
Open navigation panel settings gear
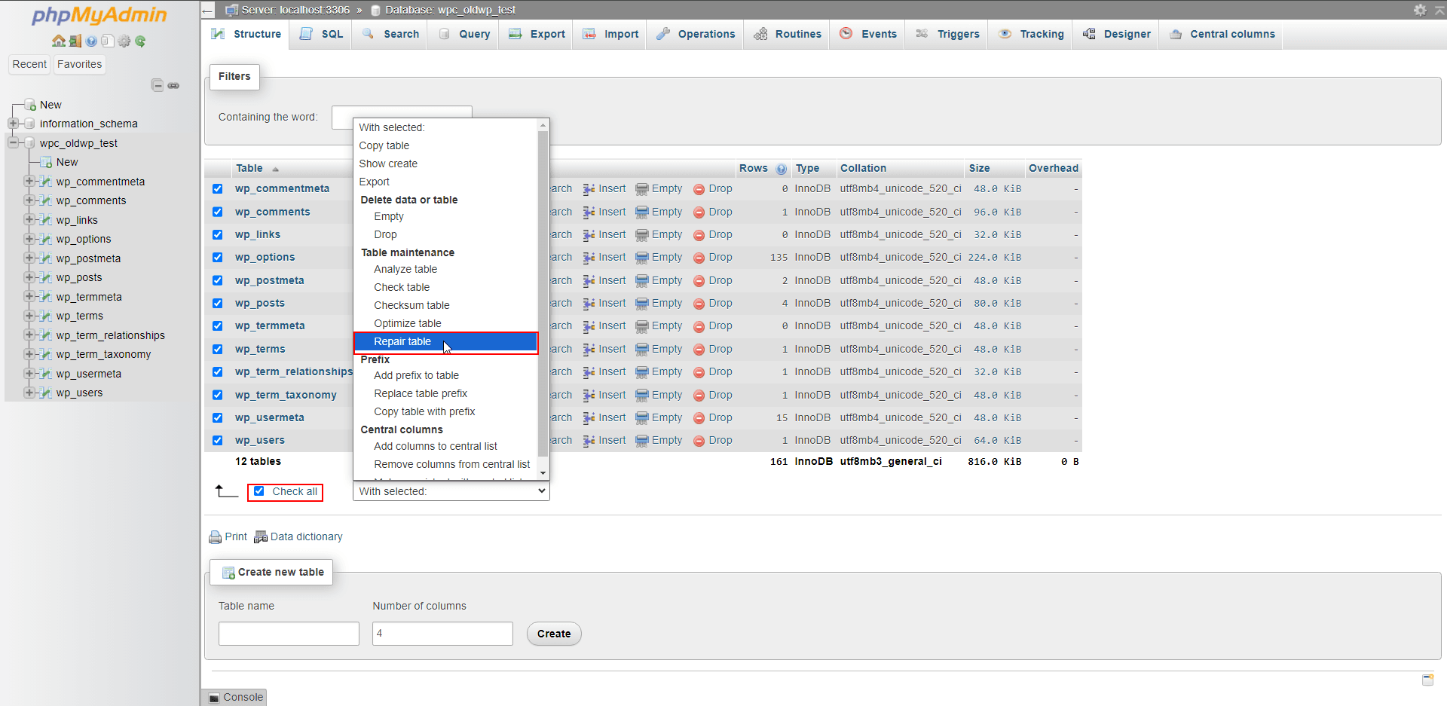(x=124, y=41)
